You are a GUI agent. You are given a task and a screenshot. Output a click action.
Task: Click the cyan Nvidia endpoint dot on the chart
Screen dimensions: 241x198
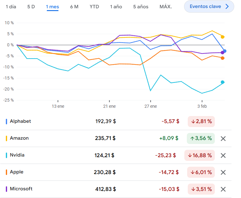click(x=223, y=82)
